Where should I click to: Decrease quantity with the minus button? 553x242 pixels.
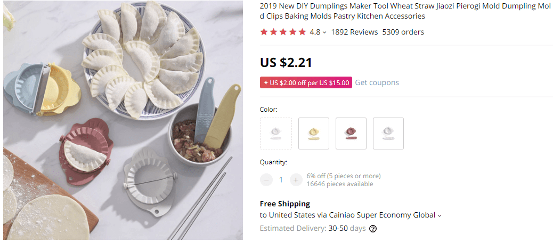tap(266, 180)
